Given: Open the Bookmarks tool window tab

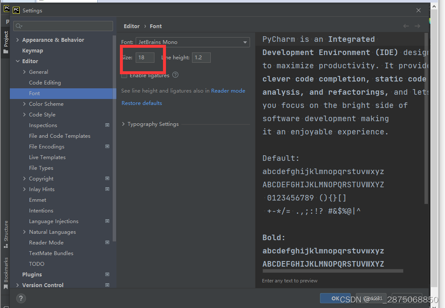Looking at the screenshot, I should (6, 273).
